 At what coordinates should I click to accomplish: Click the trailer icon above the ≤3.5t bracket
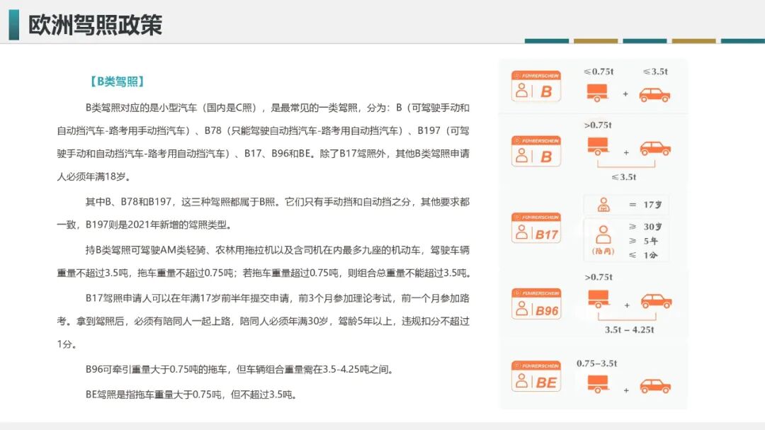point(598,147)
